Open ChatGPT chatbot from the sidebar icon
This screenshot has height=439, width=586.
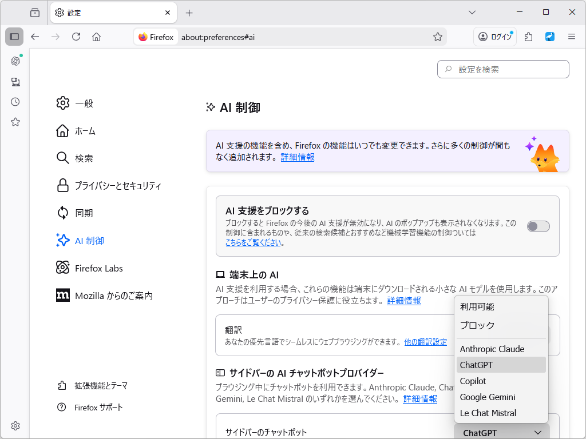(x=15, y=61)
